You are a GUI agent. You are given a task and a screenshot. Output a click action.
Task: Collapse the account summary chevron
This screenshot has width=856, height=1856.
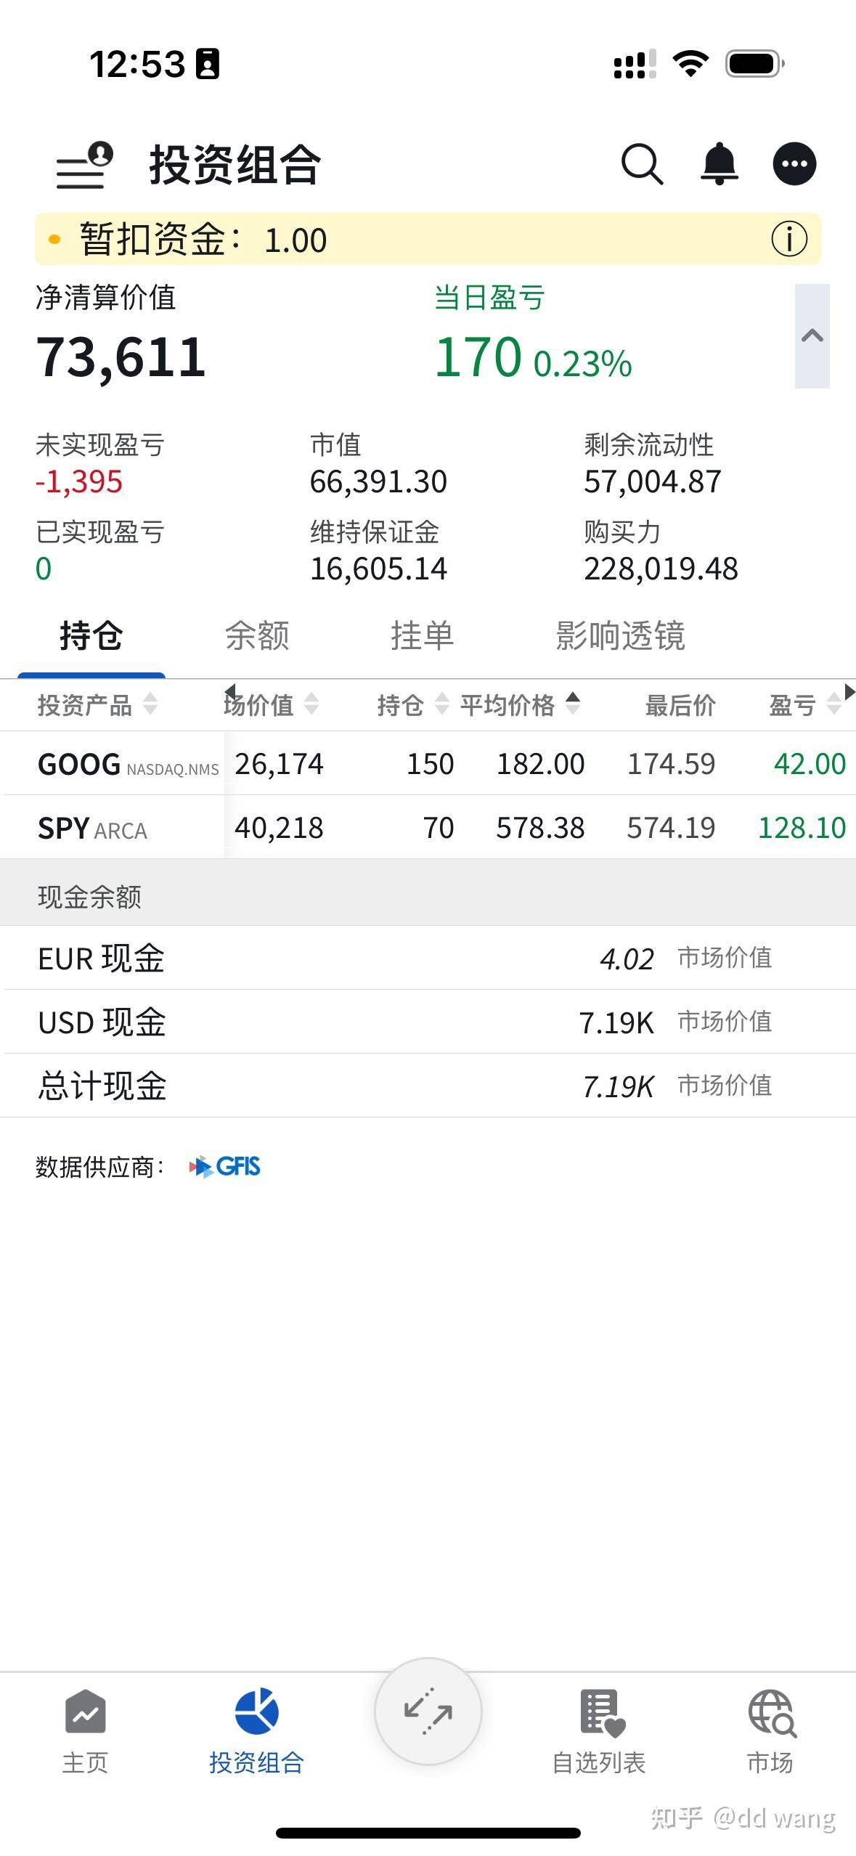(x=812, y=335)
